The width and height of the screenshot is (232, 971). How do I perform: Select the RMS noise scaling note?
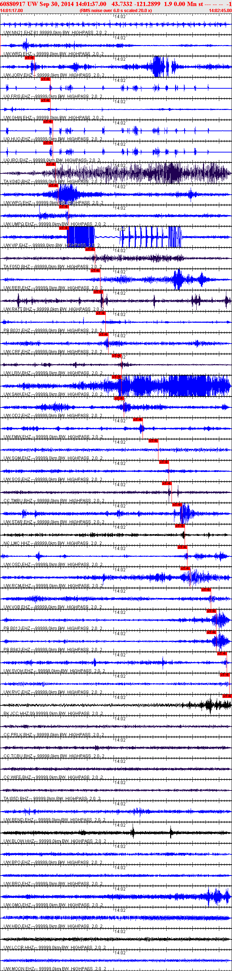[116, 11]
